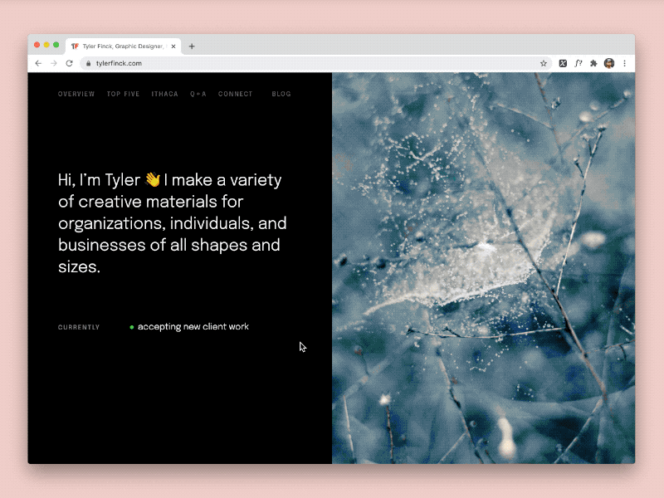Open a new browser tab
This screenshot has width=664, height=498.
coord(192,46)
